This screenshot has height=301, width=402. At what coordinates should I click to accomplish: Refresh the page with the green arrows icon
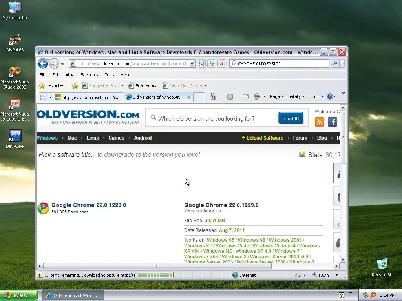[x=212, y=64]
